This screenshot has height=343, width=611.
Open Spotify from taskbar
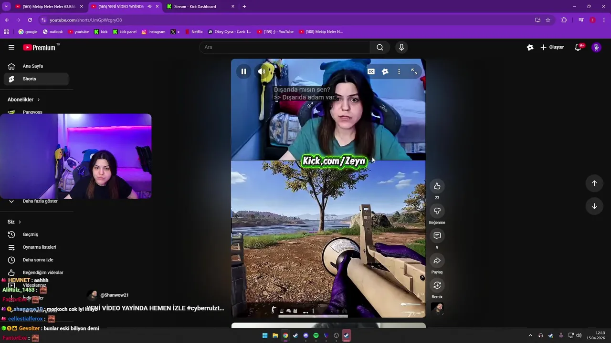(316, 335)
